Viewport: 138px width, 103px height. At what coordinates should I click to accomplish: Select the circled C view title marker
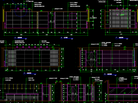(x=116, y=38)
